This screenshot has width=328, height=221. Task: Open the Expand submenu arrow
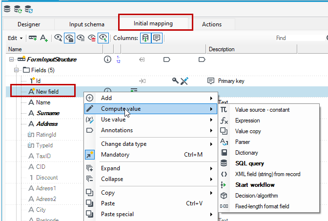pyautogui.click(x=211, y=168)
